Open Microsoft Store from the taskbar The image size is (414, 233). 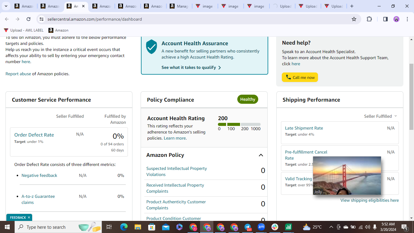[152, 227]
